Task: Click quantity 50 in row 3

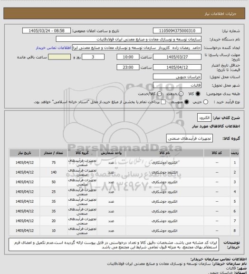Action: [x=53, y=182]
